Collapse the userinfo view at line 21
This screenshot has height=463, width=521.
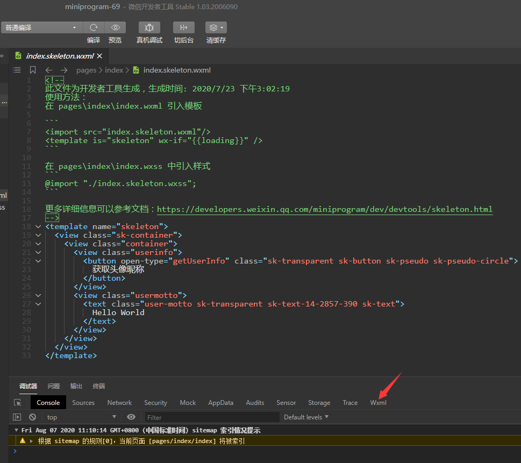pyautogui.click(x=38, y=253)
